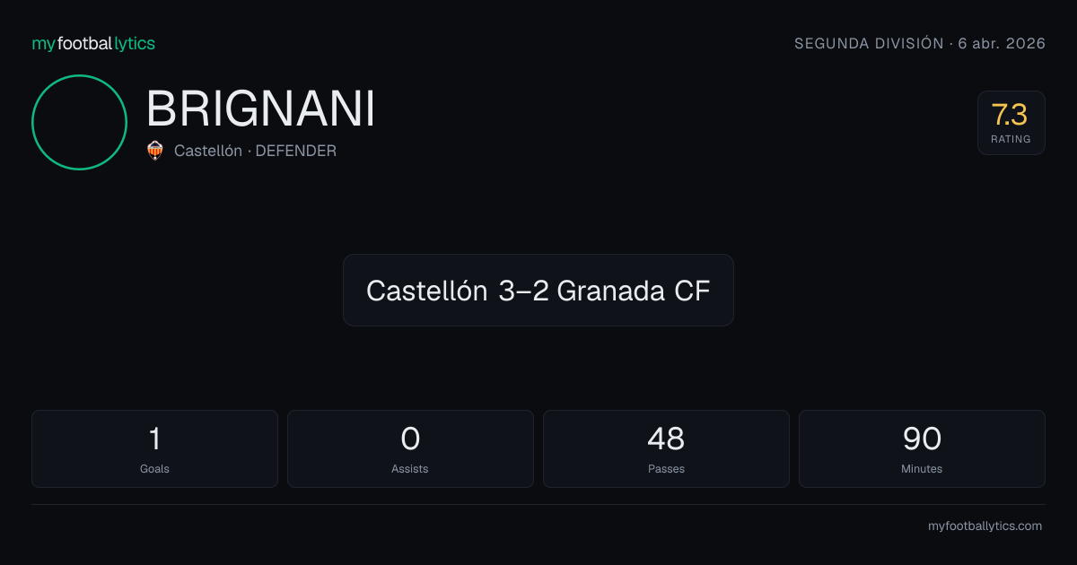
Task: Click the number 48 in Passes
Action: [666, 439]
